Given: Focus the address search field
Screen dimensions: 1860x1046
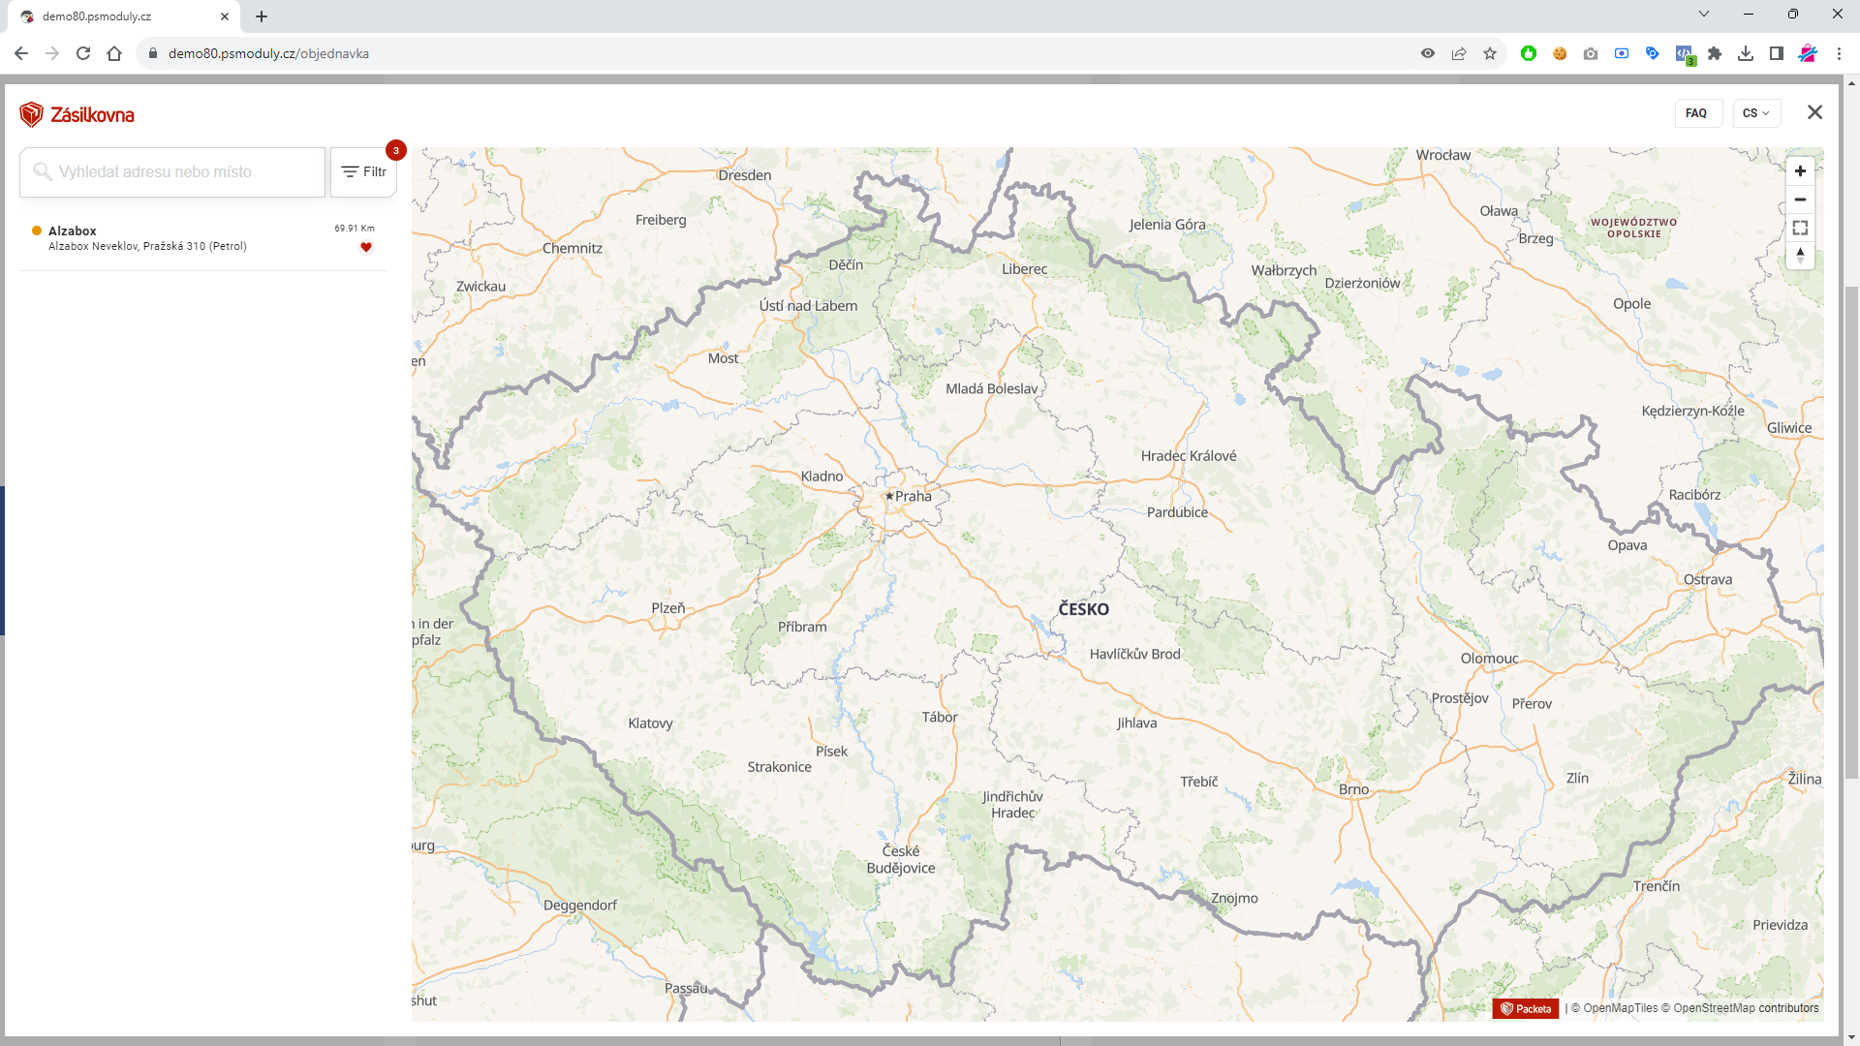Looking at the screenshot, I should (174, 172).
